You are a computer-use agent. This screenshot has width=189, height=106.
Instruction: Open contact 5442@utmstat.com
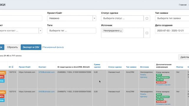pyautogui.click(x=47, y=92)
